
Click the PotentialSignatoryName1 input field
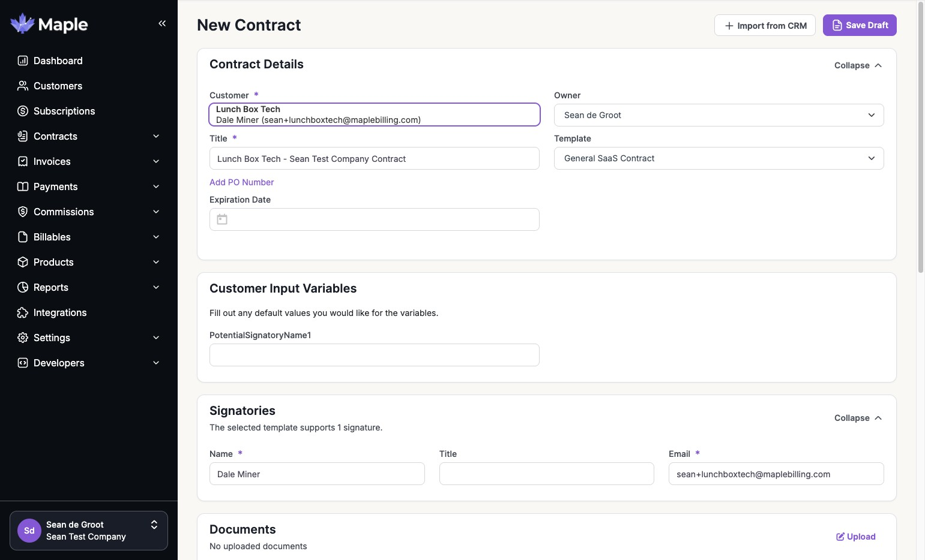point(374,355)
